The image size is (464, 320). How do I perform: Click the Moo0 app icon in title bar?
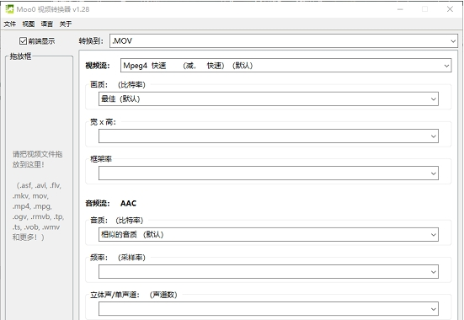click(9, 9)
